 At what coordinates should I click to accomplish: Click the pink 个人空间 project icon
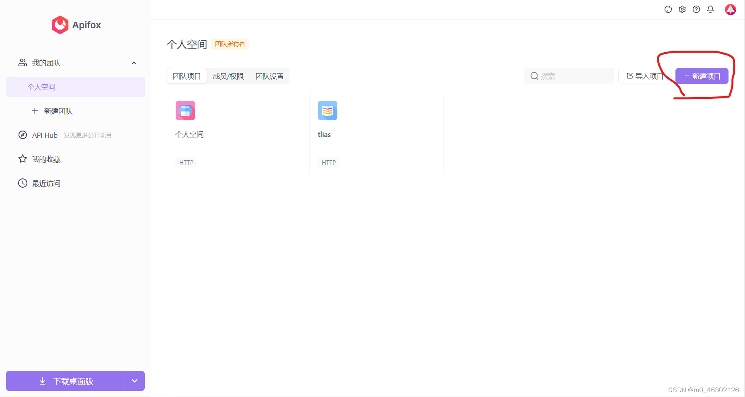[185, 111]
